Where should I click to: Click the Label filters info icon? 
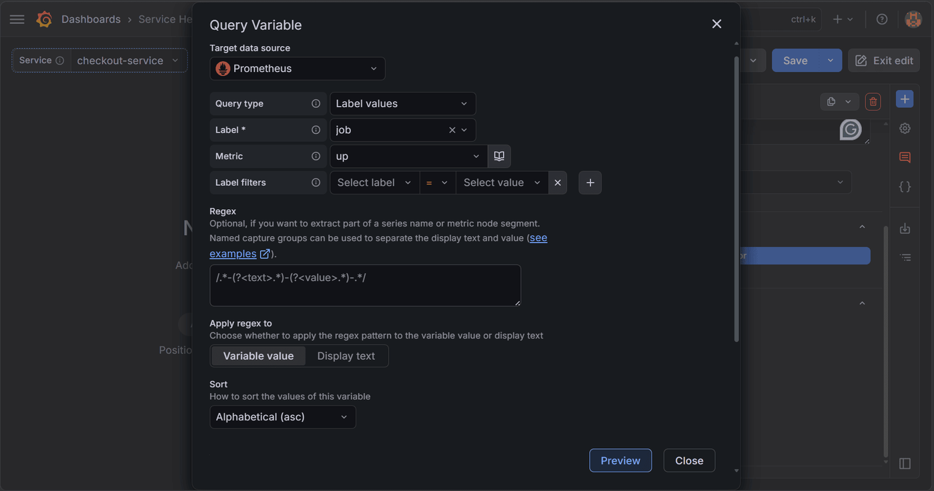coord(316,183)
